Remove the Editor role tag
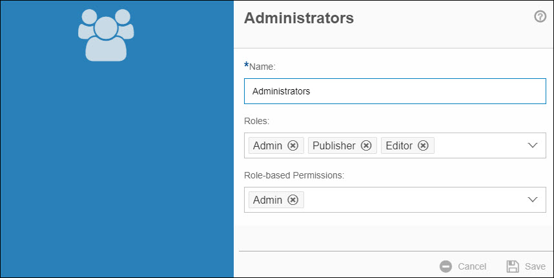Image resolution: width=554 pixels, height=278 pixels. tap(423, 145)
